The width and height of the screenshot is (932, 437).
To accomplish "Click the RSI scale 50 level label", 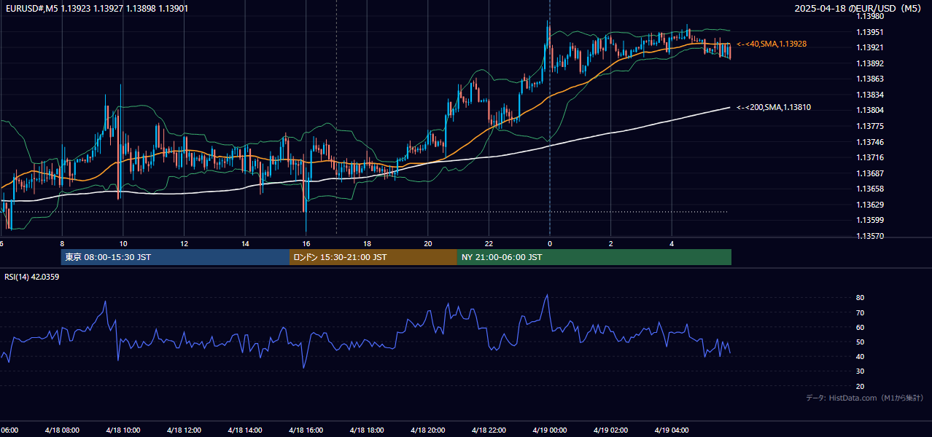I will pyautogui.click(x=860, y=342).
